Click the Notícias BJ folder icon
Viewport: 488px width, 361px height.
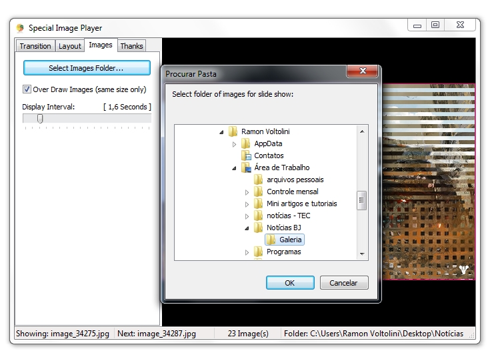point(258,228)
